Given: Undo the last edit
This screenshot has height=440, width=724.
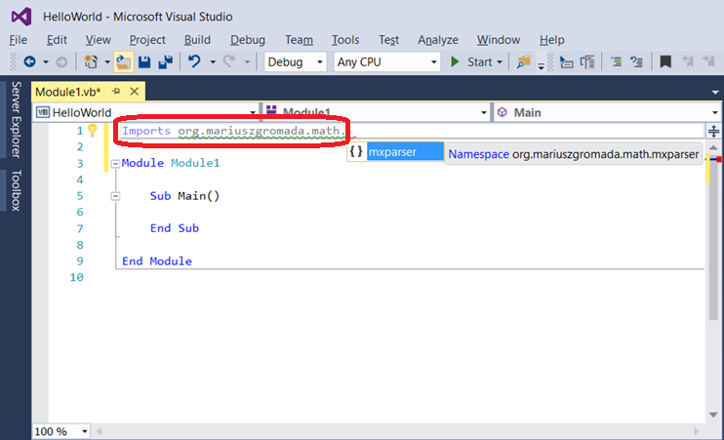Looking at the screenshot, I should [x=194, y=61].
